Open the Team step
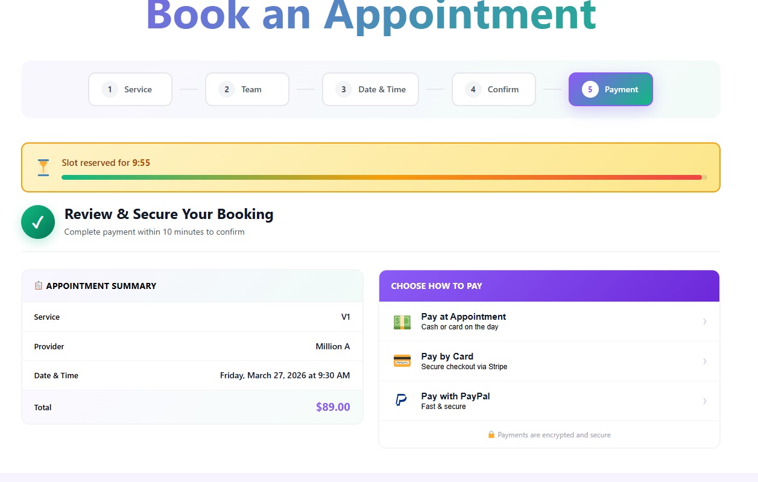The height and width of the screenshot is (482, 758). click(247, 89)
